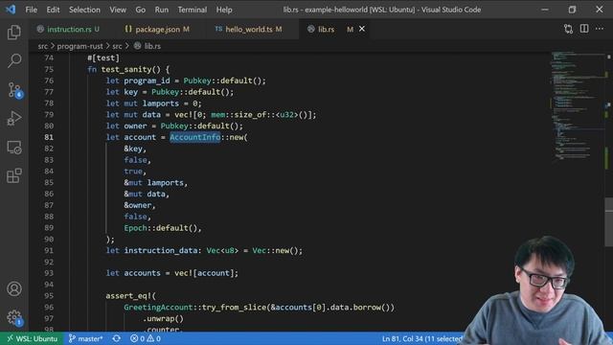Open the Search view in activity bar
Viewport: 613px width, 345px height.
click(x=14, y=60)
